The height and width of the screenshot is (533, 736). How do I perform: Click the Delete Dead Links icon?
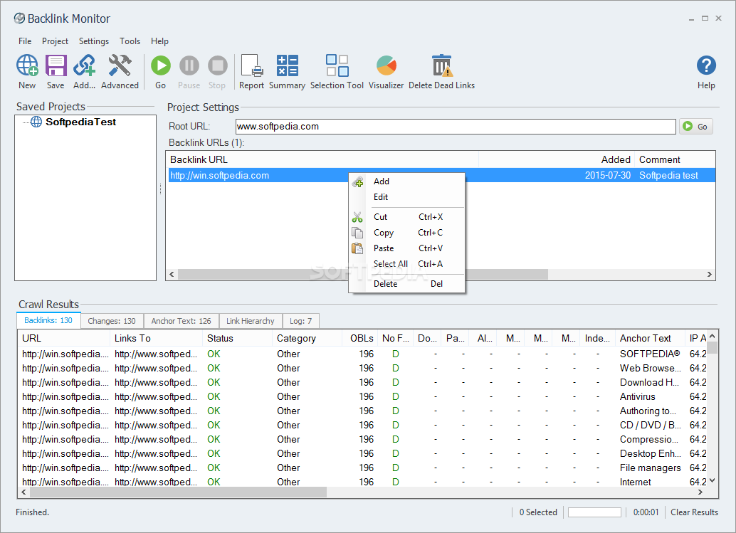[442, 65]
